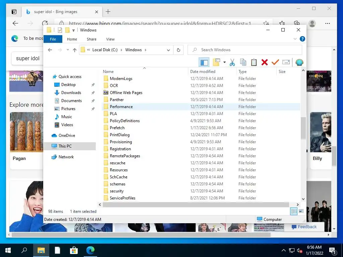This screenshot has width=343, height=257.
Task: Open the notification center icon
Action: click(x=333, y=251)
